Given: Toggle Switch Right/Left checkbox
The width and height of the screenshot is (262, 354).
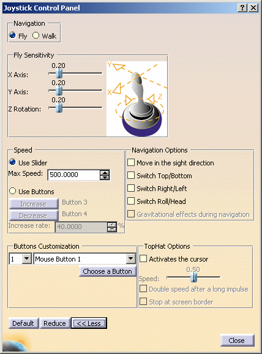Looking at the screenshot, I should point(131,188).
